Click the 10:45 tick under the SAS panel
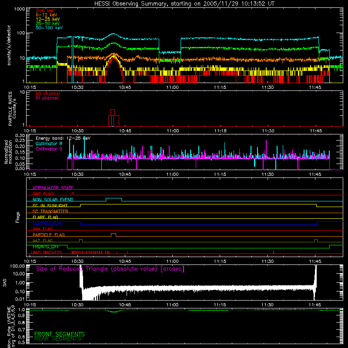Screen dimensions: 348x348 pyautogui.click(x=125, y=305)
